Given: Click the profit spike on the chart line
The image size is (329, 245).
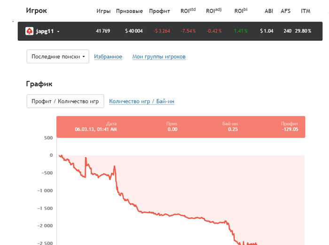Looking at the screenshot, I should [x=86, y=158].
